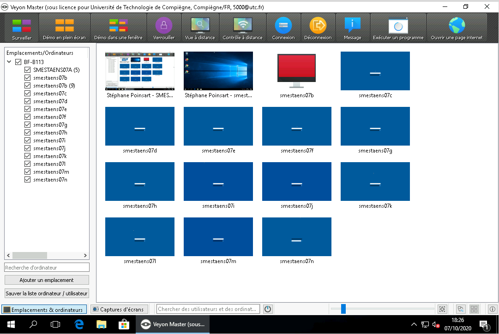Image resolution: width=499 pixels, height=334 pixels.
Task: Toggle Emplacements & ordinateurs panel
Action: click(44, 310)
